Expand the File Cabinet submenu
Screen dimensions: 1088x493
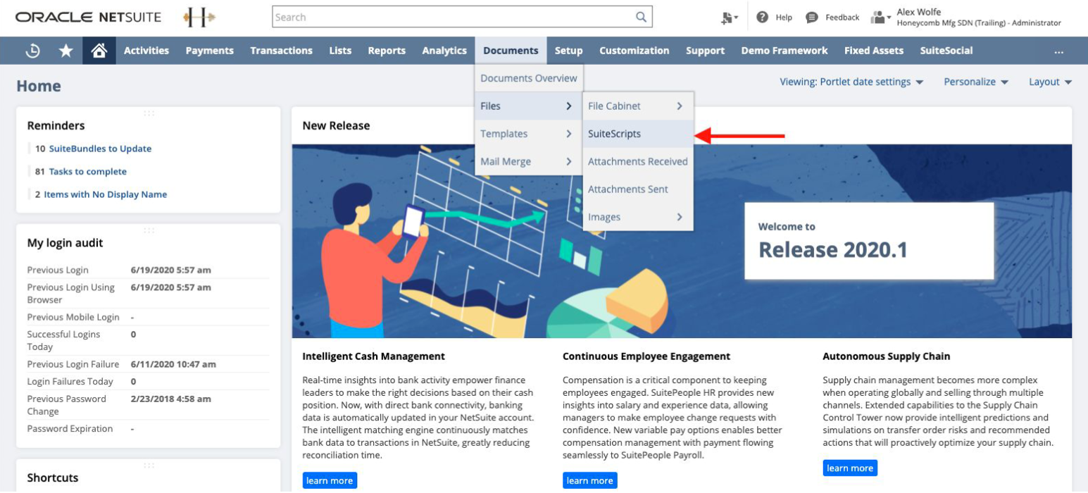pyautogui.click(x=638, y=106)
